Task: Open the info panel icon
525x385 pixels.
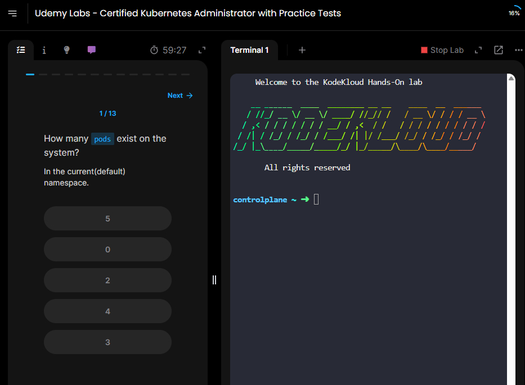Action: 44,50
